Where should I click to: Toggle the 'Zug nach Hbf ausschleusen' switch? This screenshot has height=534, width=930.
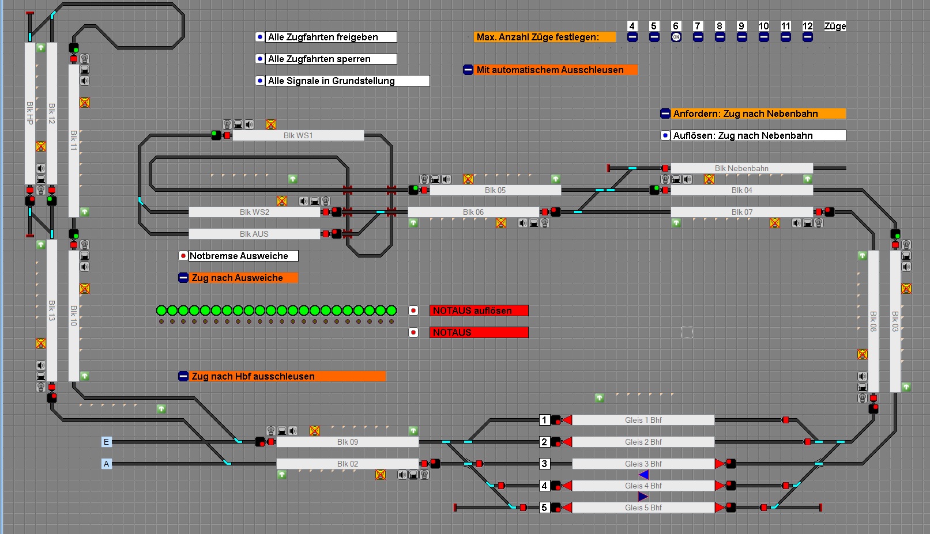pyautogui.click(x=183, y=376)
